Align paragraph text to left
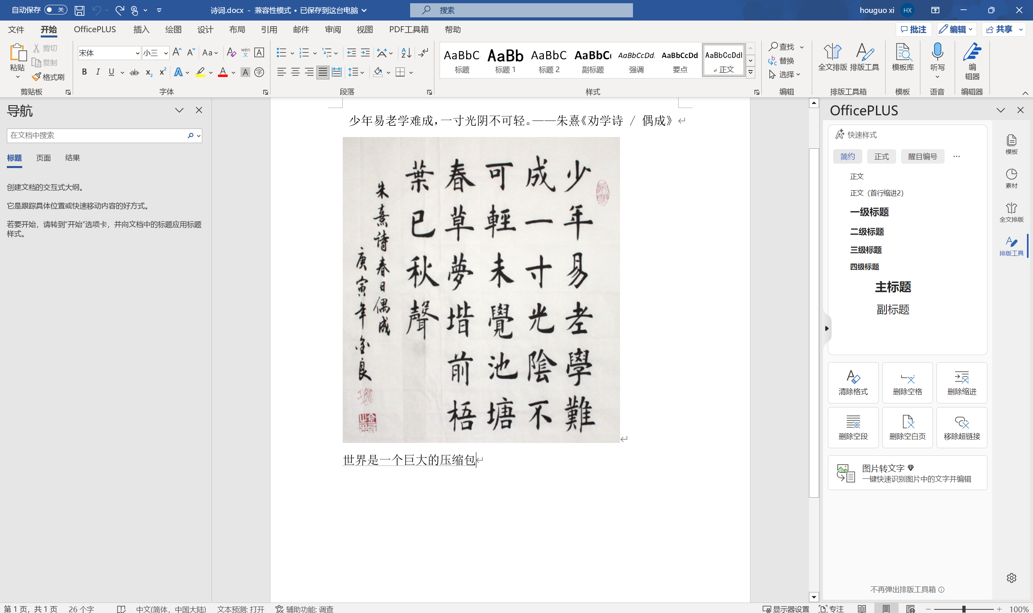 click(281, 72)
